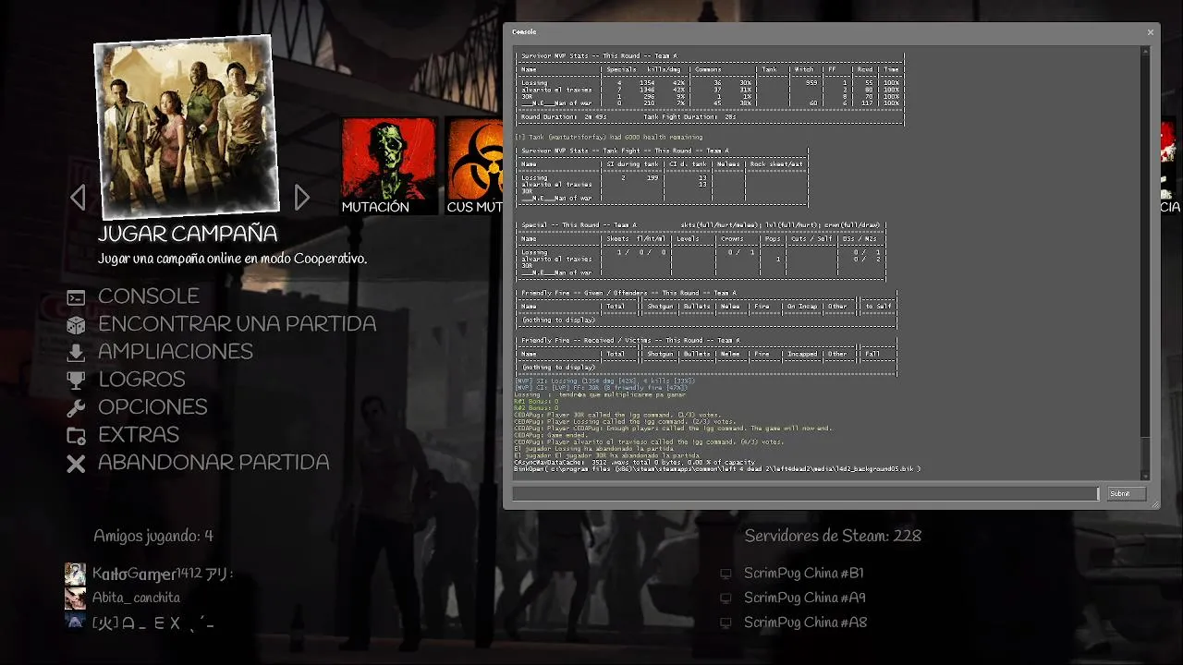Click the terminal icon beside CONSOLE

[76, 297]
